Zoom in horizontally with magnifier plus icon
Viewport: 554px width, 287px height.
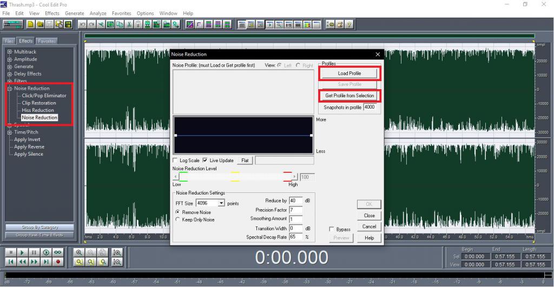tap(79, 252)
